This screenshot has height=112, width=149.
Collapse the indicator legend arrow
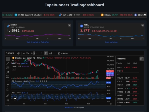pyautogui.click(x=14, y=69)
